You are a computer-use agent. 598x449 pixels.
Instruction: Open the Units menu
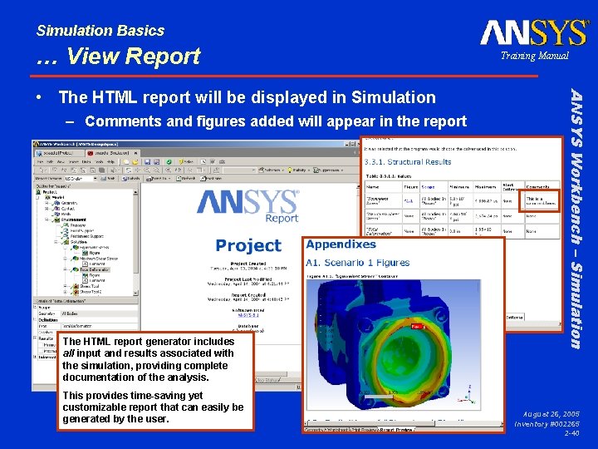86,162
